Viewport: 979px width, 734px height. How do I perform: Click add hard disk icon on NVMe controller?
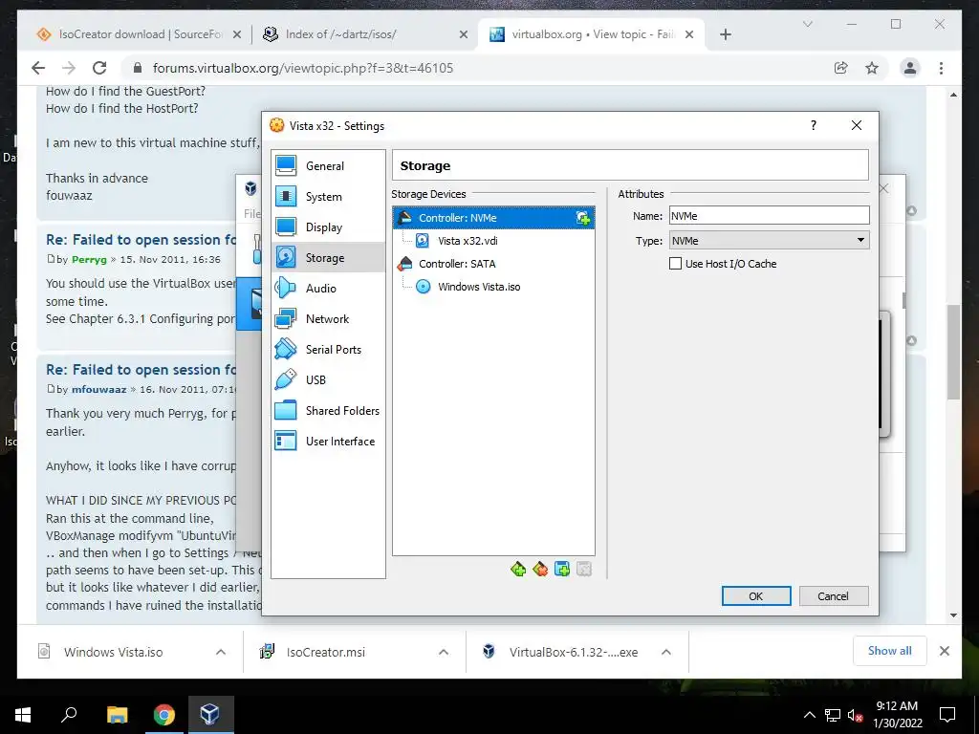[x=582, y=218]
